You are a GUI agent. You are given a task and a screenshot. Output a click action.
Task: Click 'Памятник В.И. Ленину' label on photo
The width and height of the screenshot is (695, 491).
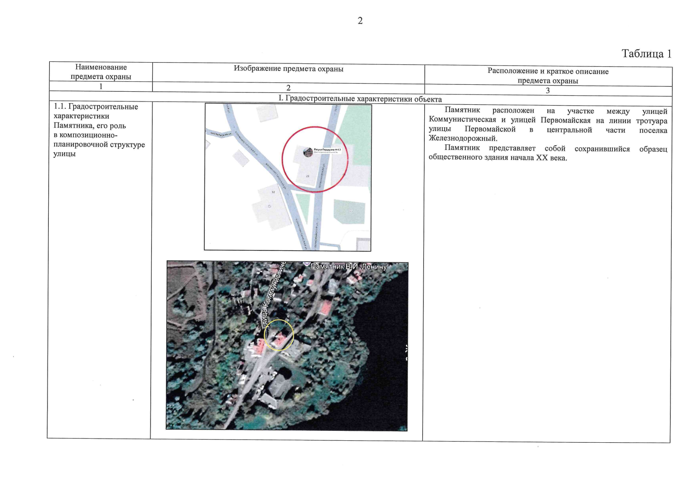click(x=349, y=267)
